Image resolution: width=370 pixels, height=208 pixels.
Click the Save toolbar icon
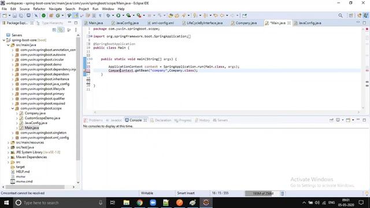(14, 16)
